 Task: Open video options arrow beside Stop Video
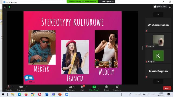(x=26, y=87)
